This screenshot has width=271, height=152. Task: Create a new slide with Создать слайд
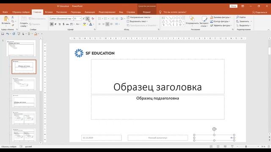tap(24, 22)
